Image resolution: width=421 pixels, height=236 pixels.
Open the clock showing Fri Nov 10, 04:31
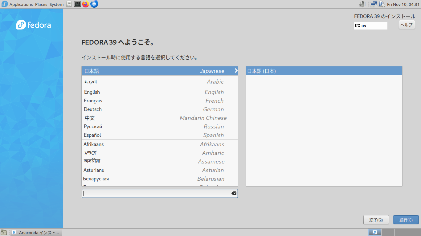(403, 4)
